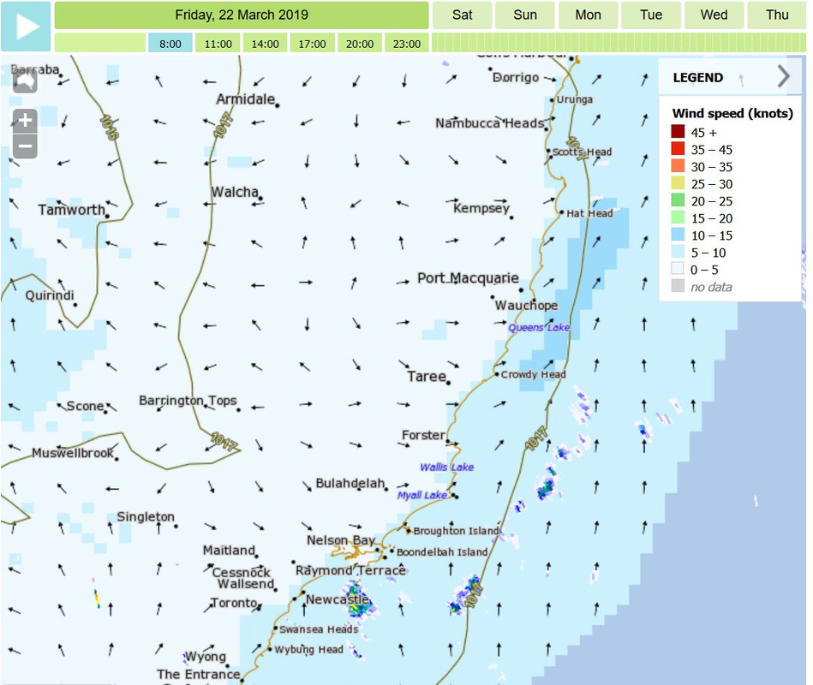813x685 pixels.
Task: Click the no data grey swatch
Action: (678, 285)
